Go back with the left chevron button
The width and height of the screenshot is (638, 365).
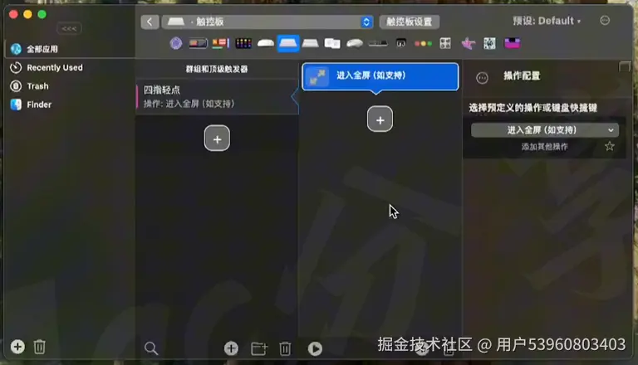pyautogui.click(x=150, y=22)
